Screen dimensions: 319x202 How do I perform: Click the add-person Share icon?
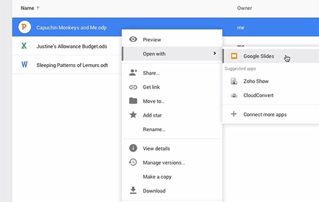pyautogui.click(x=133, y=73)
